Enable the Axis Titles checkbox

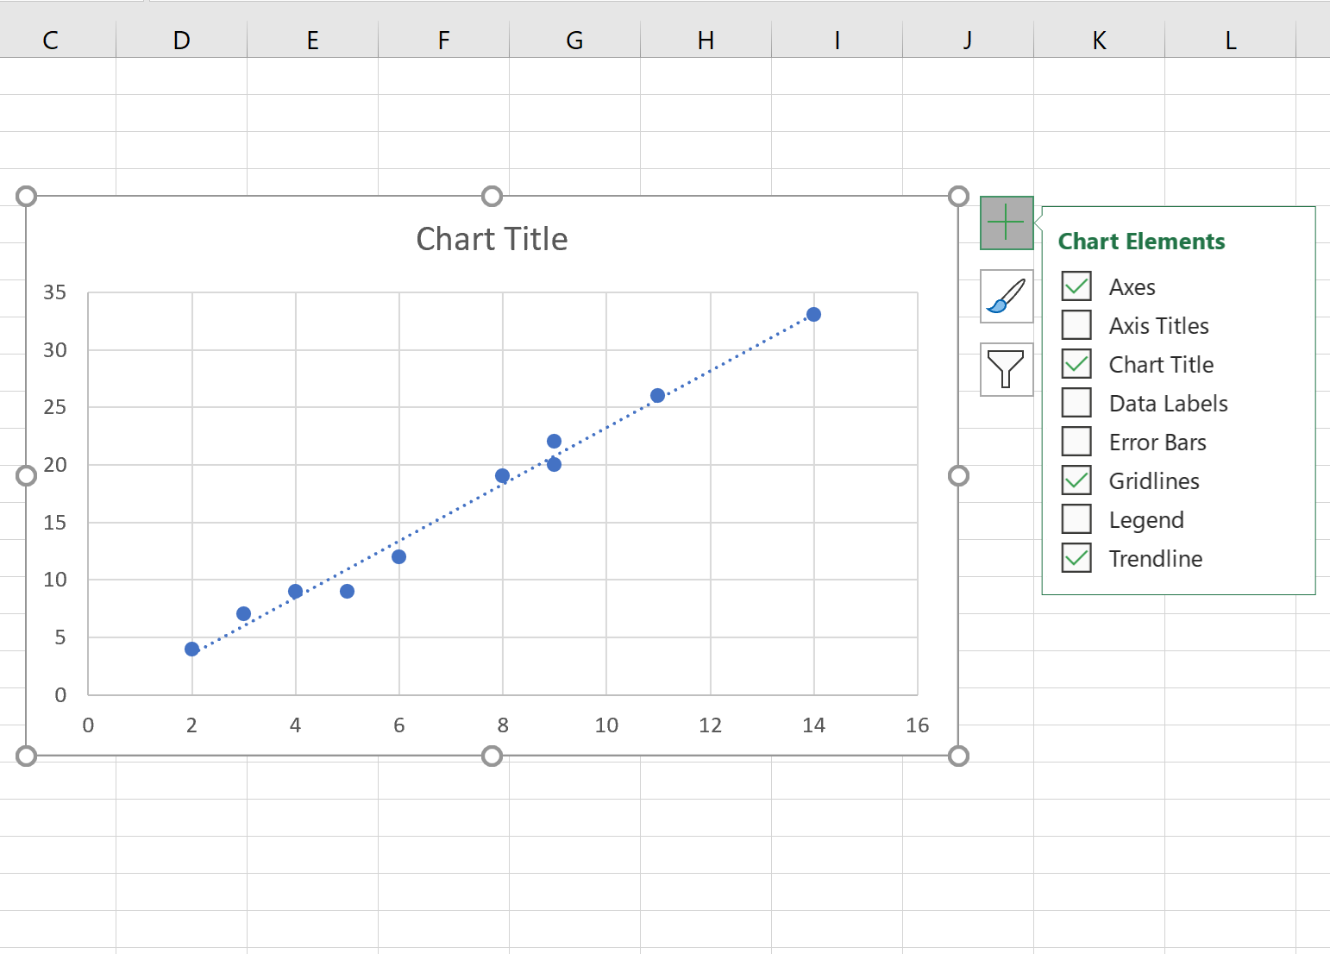coord(1076,325)
